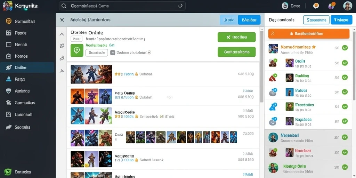This screenshot has height=178, width=356.
Task: Click the Komodinanitas avatar icon
Action: (x=273, y=49)
